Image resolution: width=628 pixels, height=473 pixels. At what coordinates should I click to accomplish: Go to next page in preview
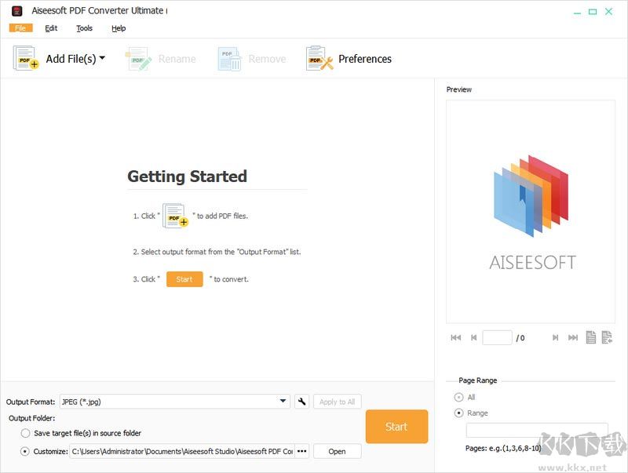click(555, 338)
